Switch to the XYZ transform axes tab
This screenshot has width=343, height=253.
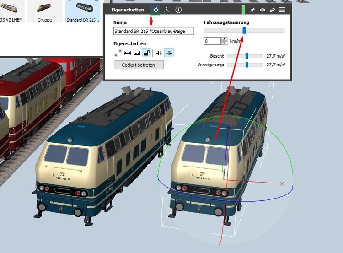pos(167,10)
